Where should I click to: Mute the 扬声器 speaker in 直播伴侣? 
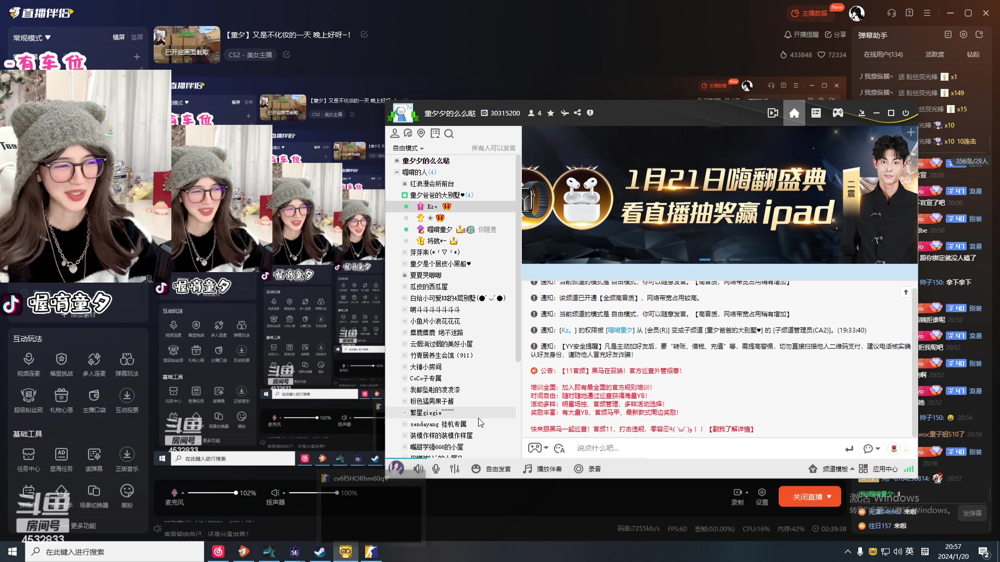[x=276, y=492]
